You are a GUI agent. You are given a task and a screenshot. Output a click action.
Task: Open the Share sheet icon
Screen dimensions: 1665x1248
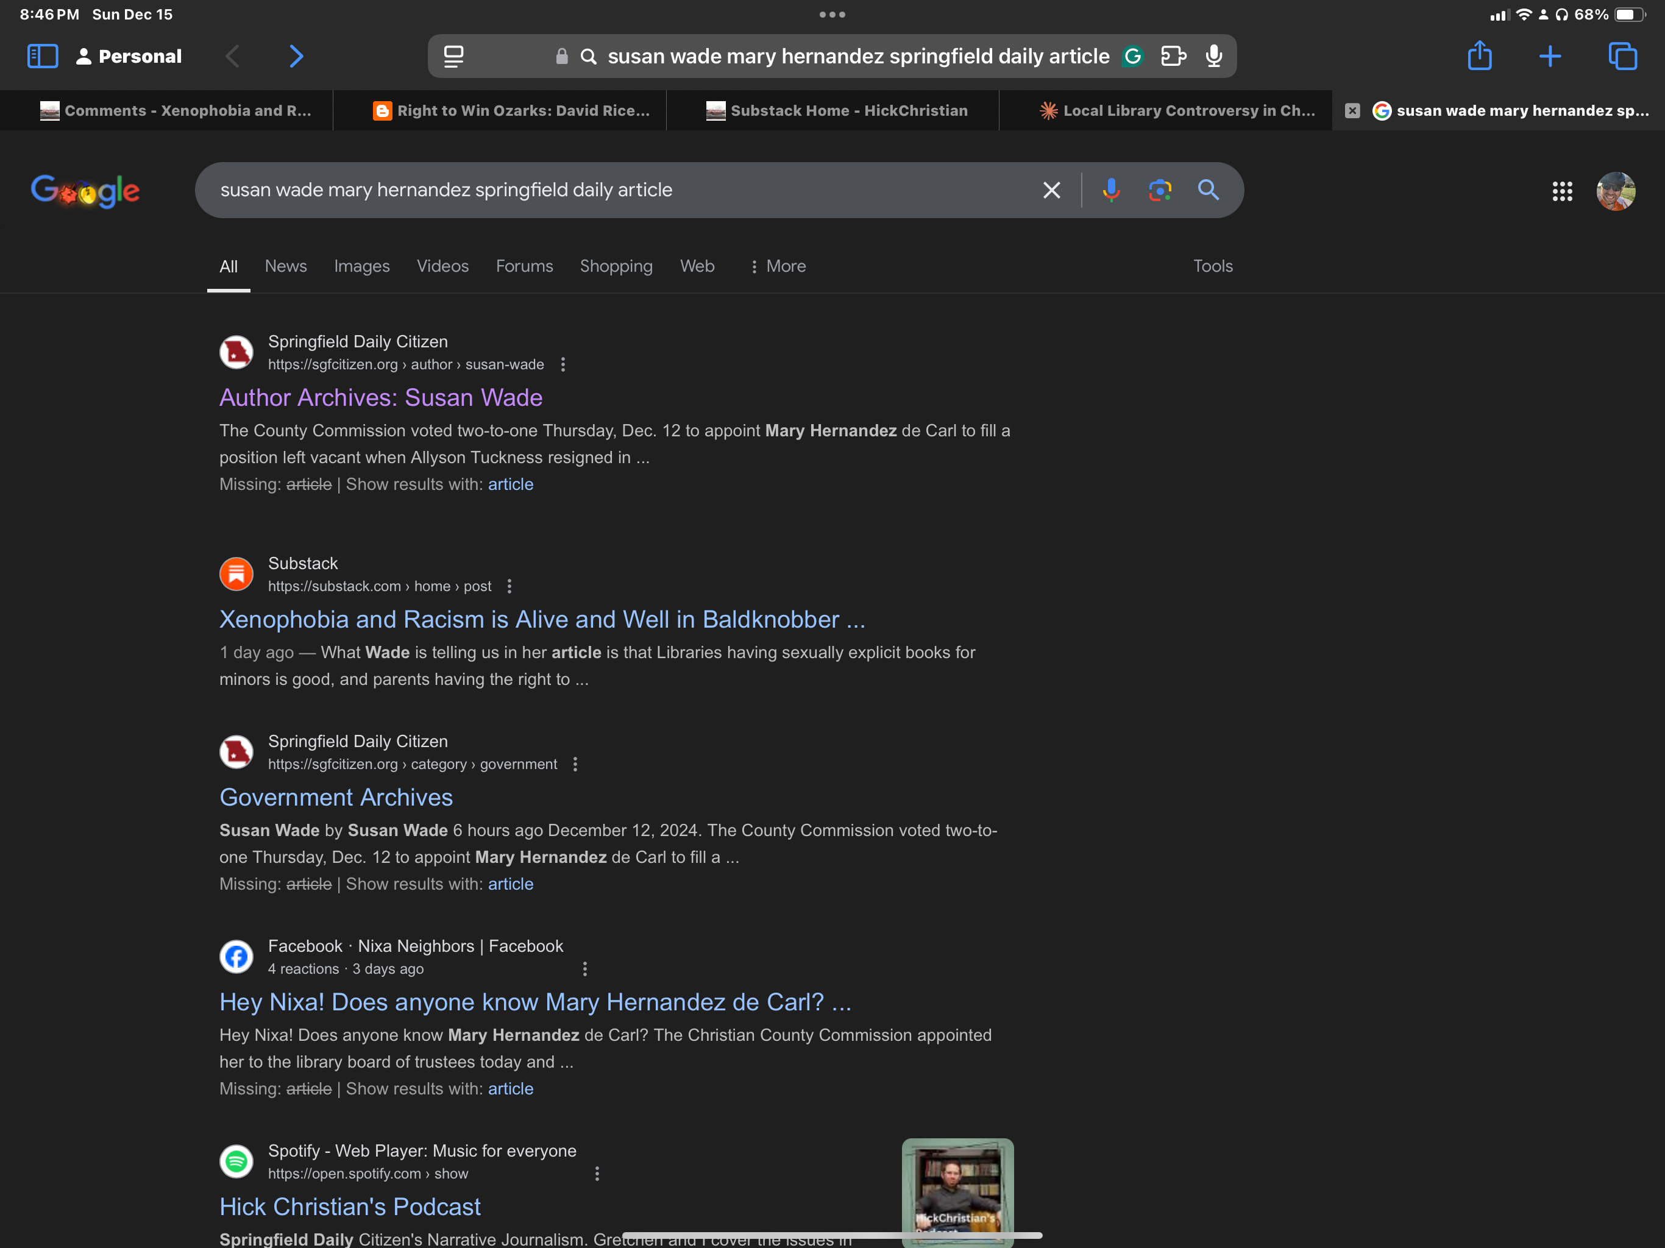click(x=1480, y=55)
